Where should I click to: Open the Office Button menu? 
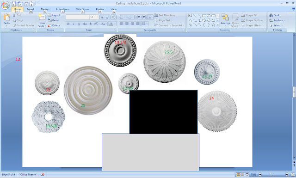(5, 5)
